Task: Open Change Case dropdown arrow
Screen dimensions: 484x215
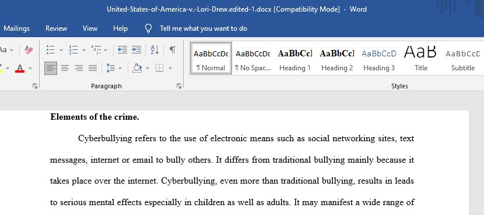Action: [12, 50]
